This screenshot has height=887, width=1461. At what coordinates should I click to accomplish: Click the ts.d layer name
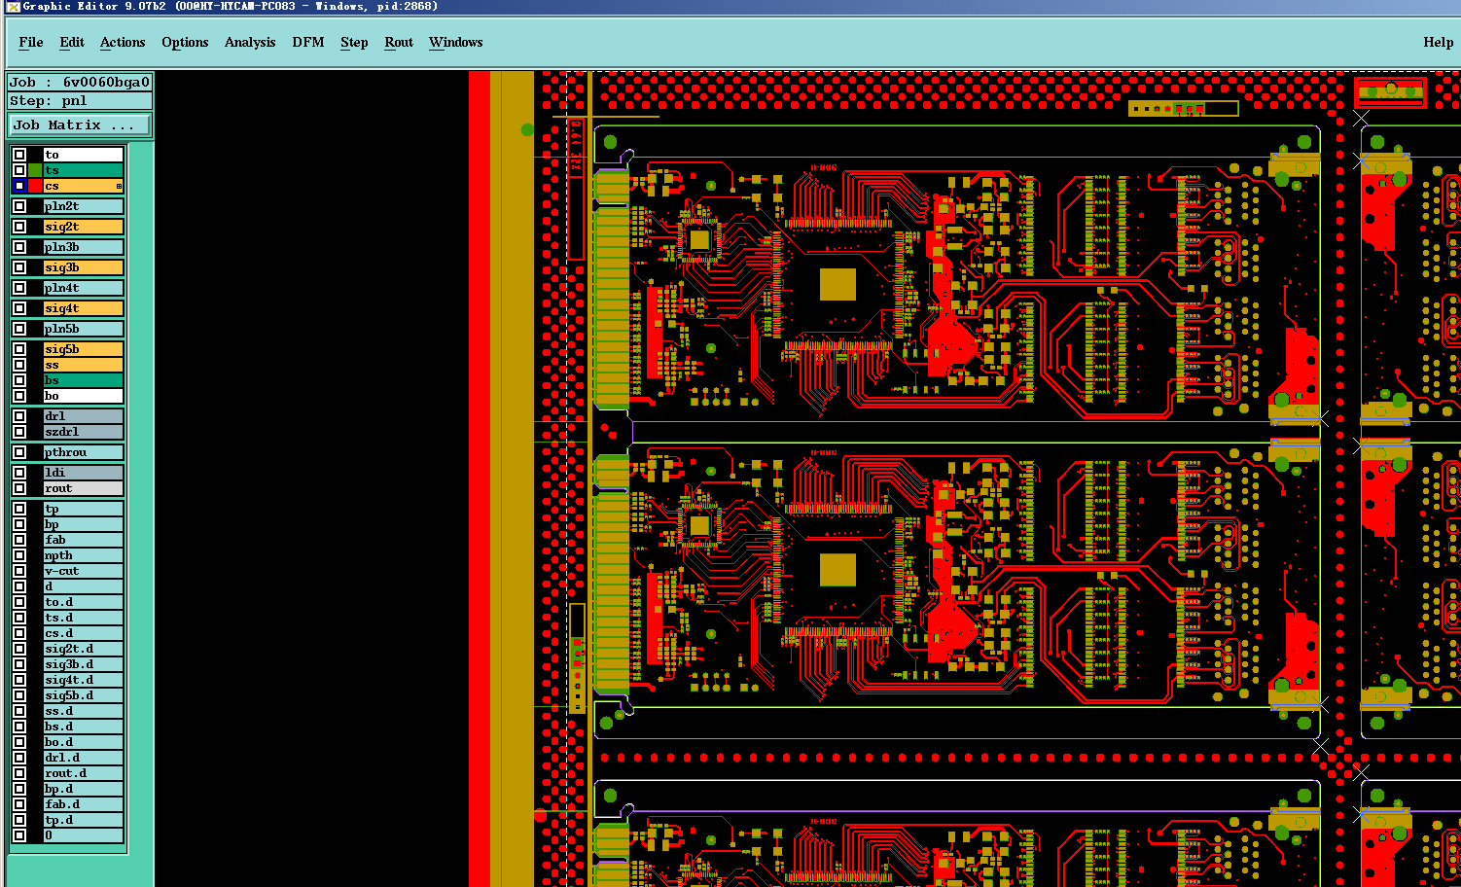tap(83, 618)
